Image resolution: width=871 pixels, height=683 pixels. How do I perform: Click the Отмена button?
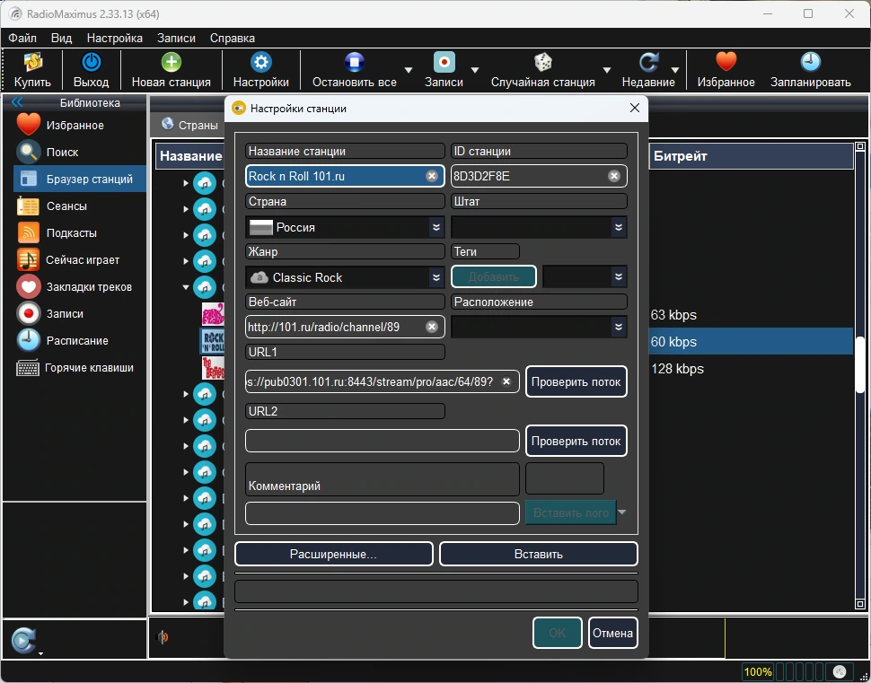point(612,633)
